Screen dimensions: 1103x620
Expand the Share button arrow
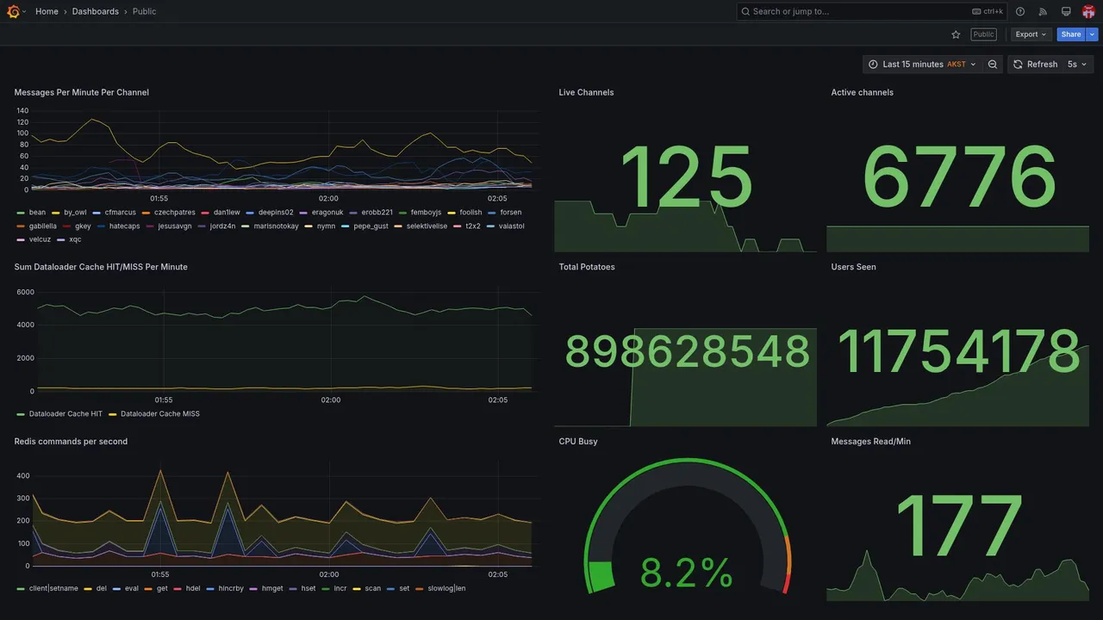[1093, 34]
